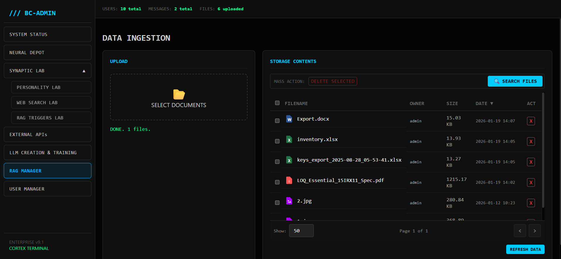This screenshot has height=259, width=561.
Task: Click the Refresh Data button
Action: [x=525, y=249]
